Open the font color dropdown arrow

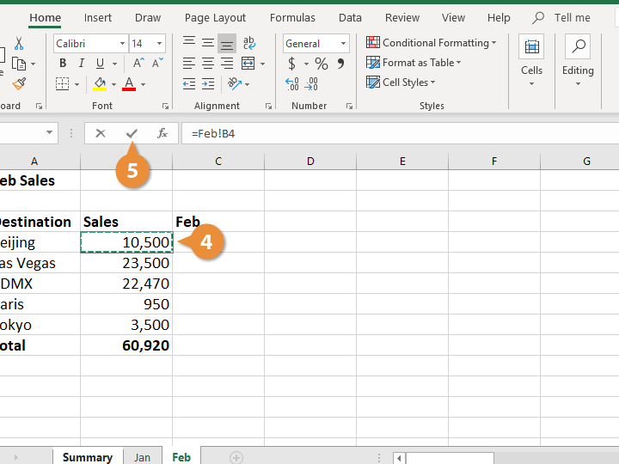tap(143, 84)
